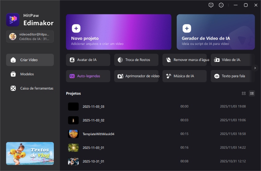This screenshot has height=171, width=261.
Task: Click the feedback message icon in title bar
Action: pos(211,5)
